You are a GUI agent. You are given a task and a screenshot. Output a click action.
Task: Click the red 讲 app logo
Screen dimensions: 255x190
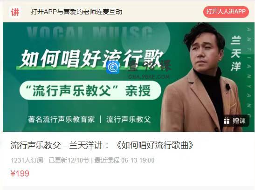pyautogui.click(x=15, y=12)
